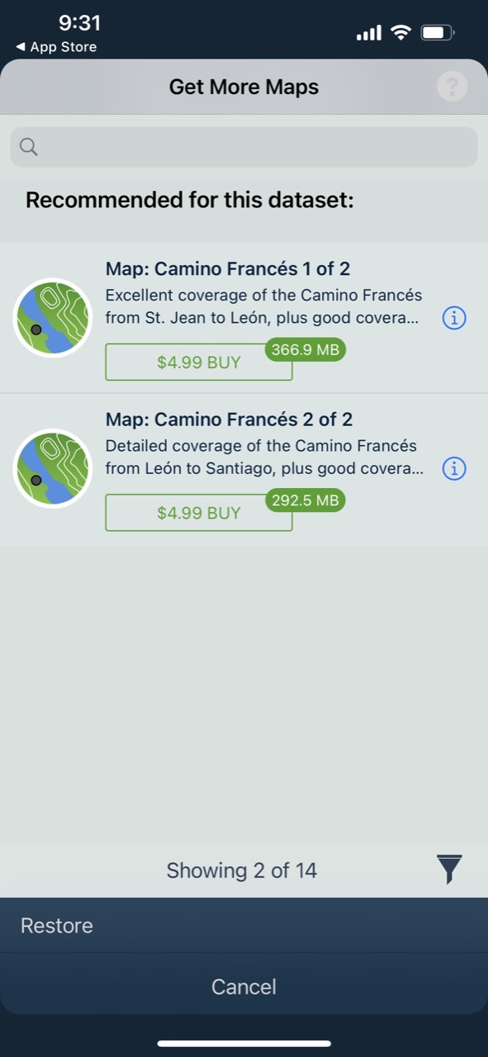Tap the battery icon in status bar
Screen dimensions: 488x1057
pyautogui.click(x=438, y=33)
